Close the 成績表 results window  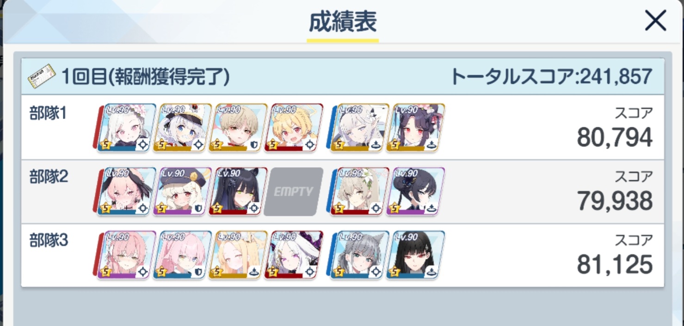[655, 21]
